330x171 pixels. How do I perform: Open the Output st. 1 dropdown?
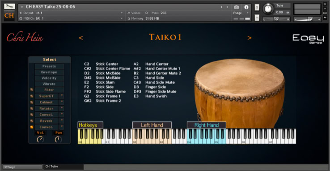71,13
